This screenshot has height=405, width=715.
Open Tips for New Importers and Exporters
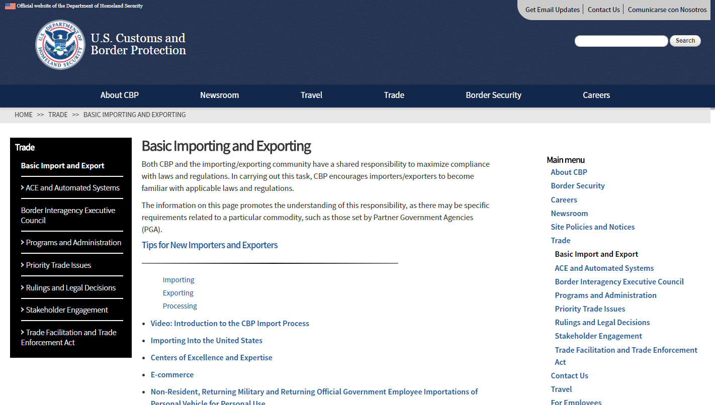(210, 245)
